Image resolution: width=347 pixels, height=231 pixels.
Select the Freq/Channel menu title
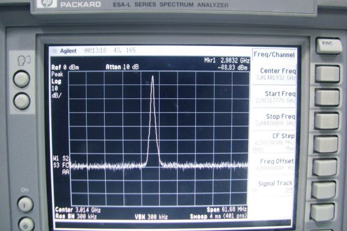click(274, 55)
